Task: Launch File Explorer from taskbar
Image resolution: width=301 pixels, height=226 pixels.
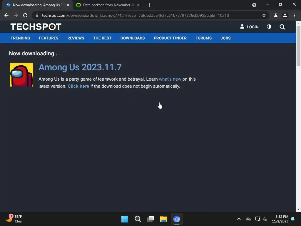Action: 164,219
